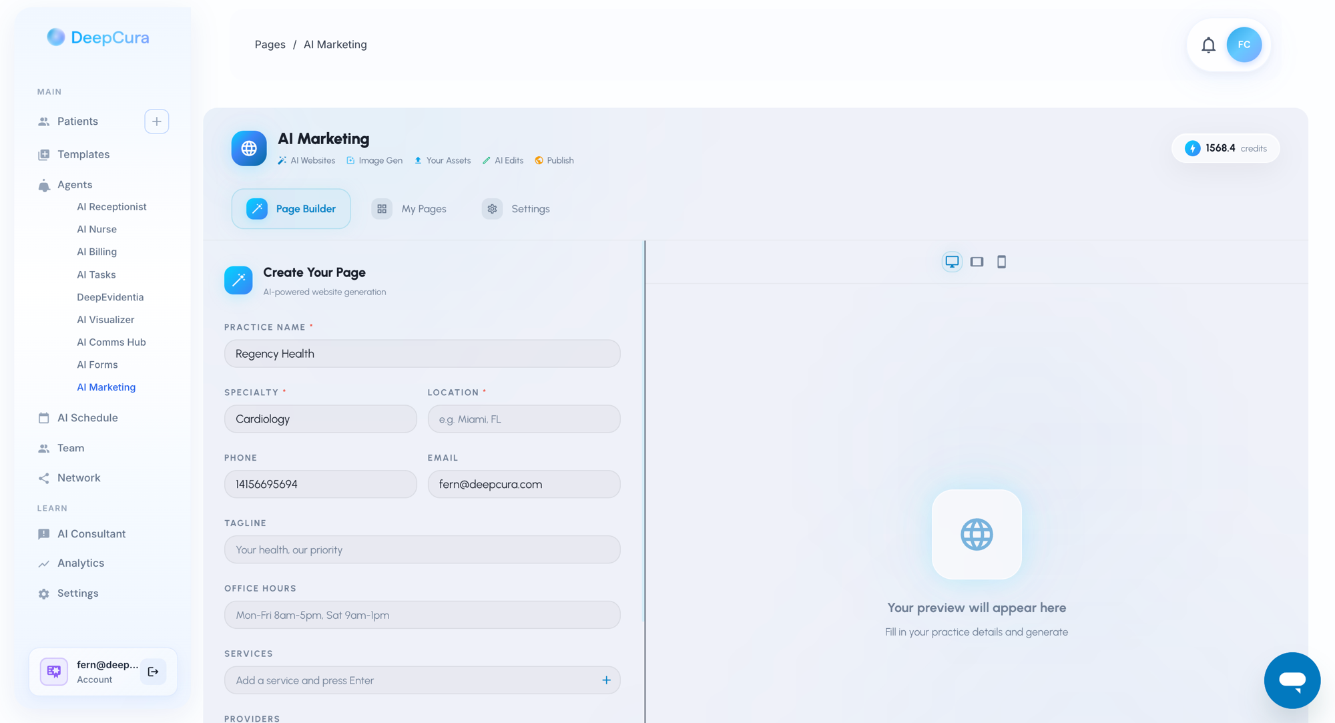The width and height of the screenshot is (1335, 723).
Task: Click the Create Your Page wand icon
Action: [x=238, y=280]
